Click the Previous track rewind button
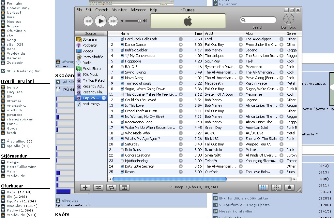The image size is (334, 218). pos(88,21)
